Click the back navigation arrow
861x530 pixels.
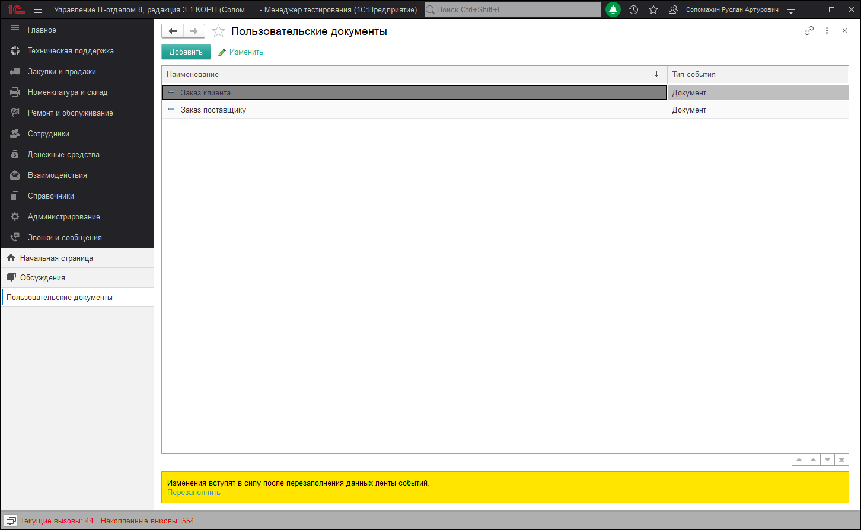(x=173, y=31)
